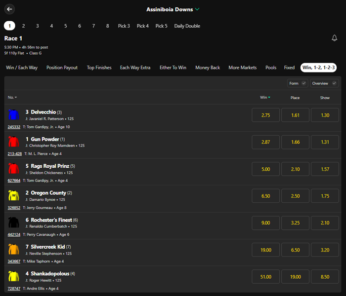Viewport: 346px width, 296px height.
Task: Click the race notification bell icon
Action: tap(334, 38)
